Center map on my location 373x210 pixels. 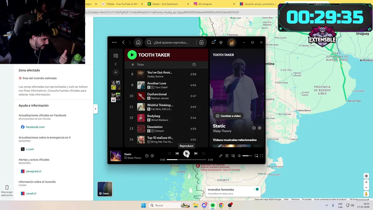coord(366,176)
